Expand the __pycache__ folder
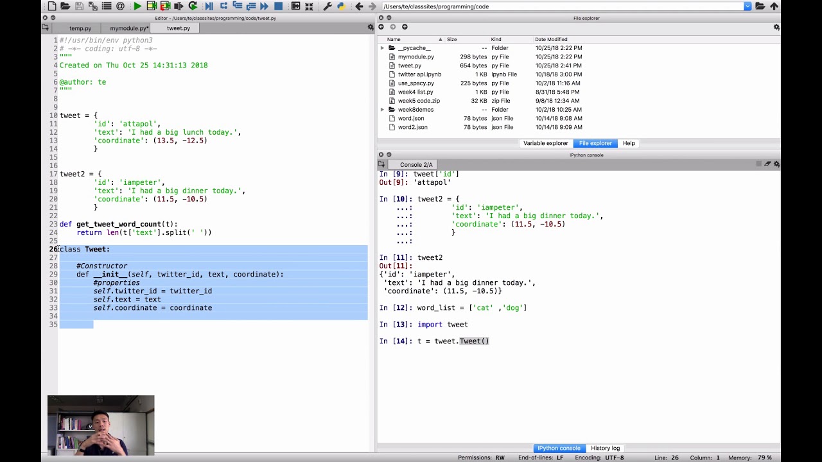The height and width of the screenshot is (462, 822). click(382, 48)
